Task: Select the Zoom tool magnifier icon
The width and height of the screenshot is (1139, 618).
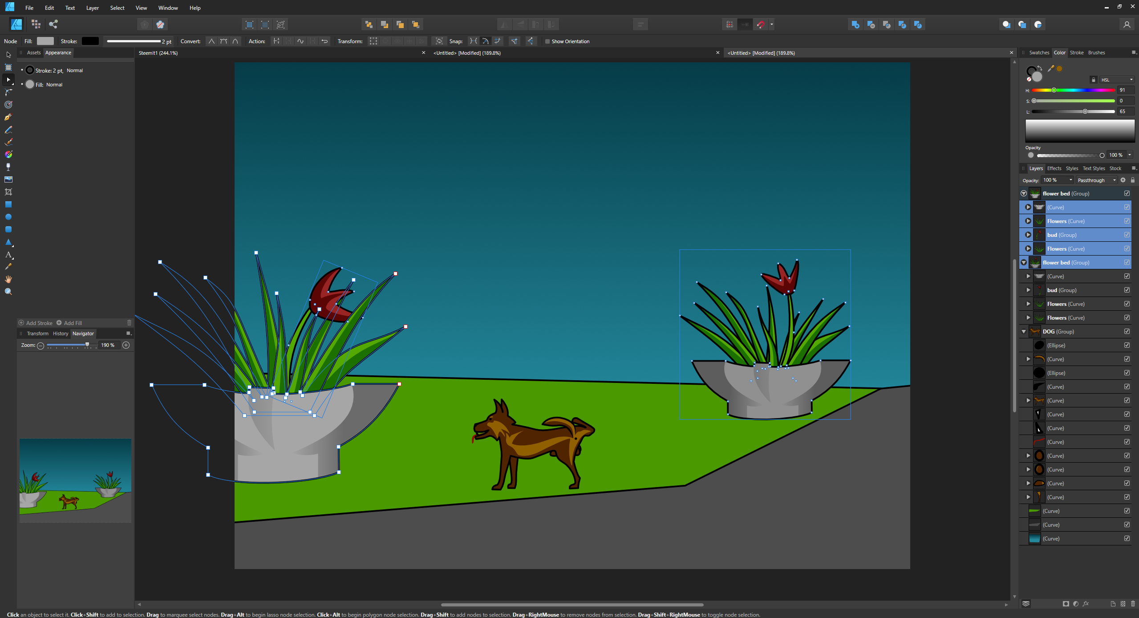Action: click(x=8, y=292)
